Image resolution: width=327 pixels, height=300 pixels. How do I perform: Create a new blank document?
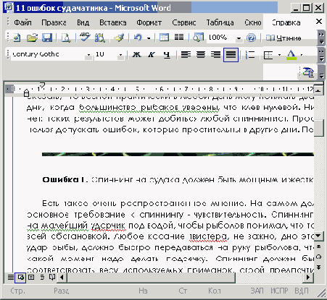pyautogui.click(x=17, y=38)
